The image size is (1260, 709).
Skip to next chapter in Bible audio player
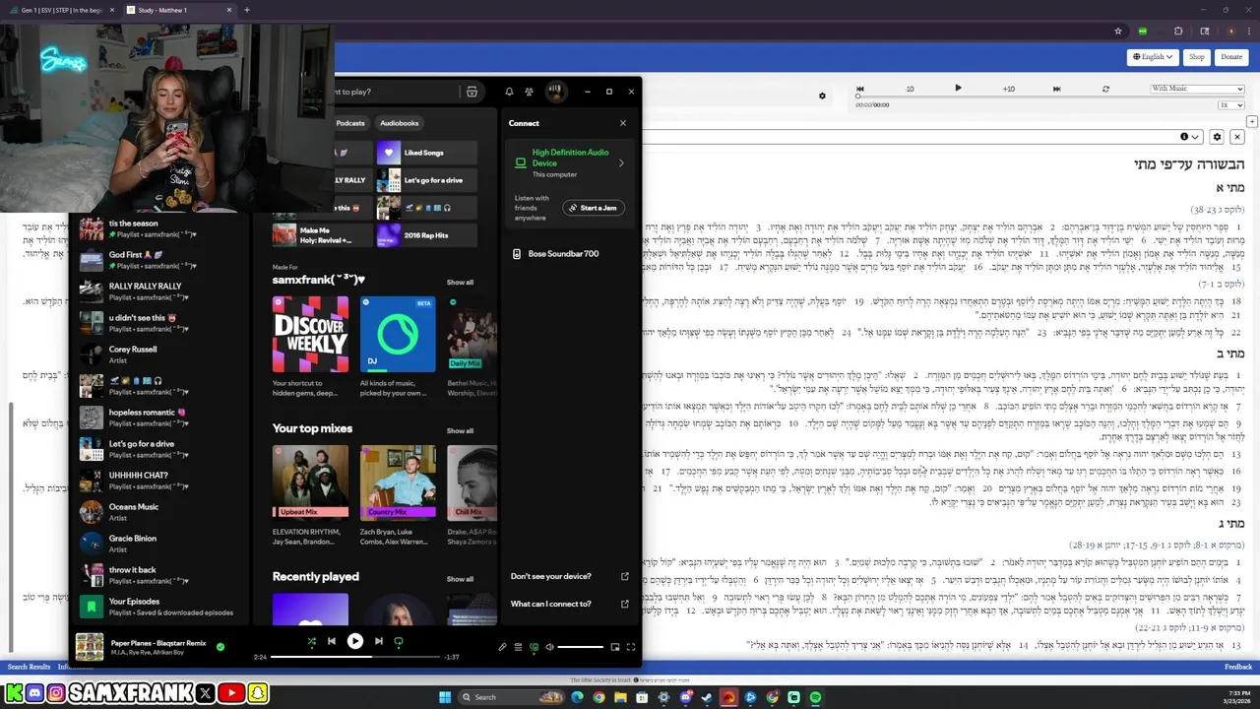click(x=1056, y=89)
